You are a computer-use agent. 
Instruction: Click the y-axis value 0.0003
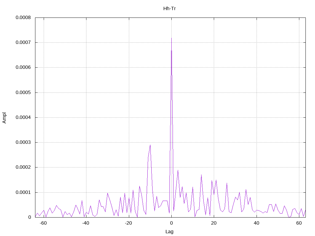coord(23,142)
